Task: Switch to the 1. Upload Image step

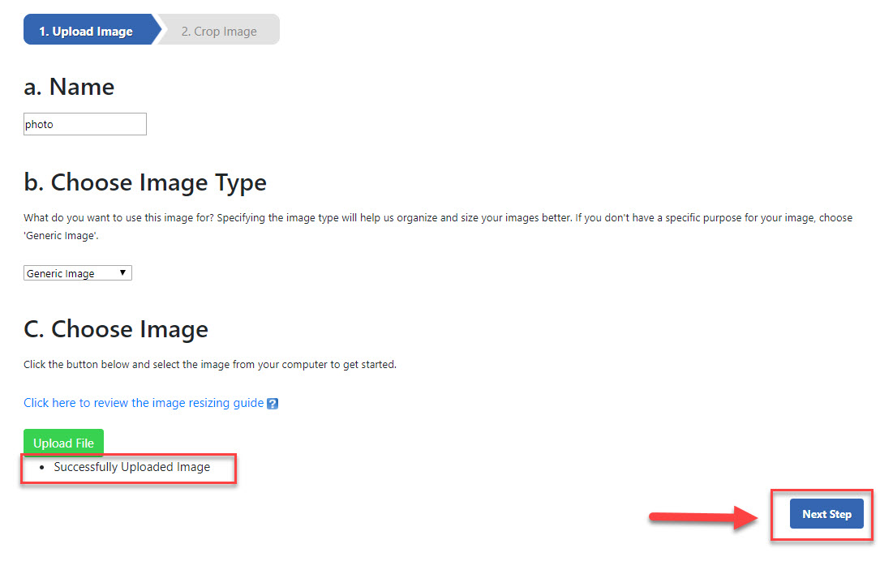Action: tap(86, 32)
